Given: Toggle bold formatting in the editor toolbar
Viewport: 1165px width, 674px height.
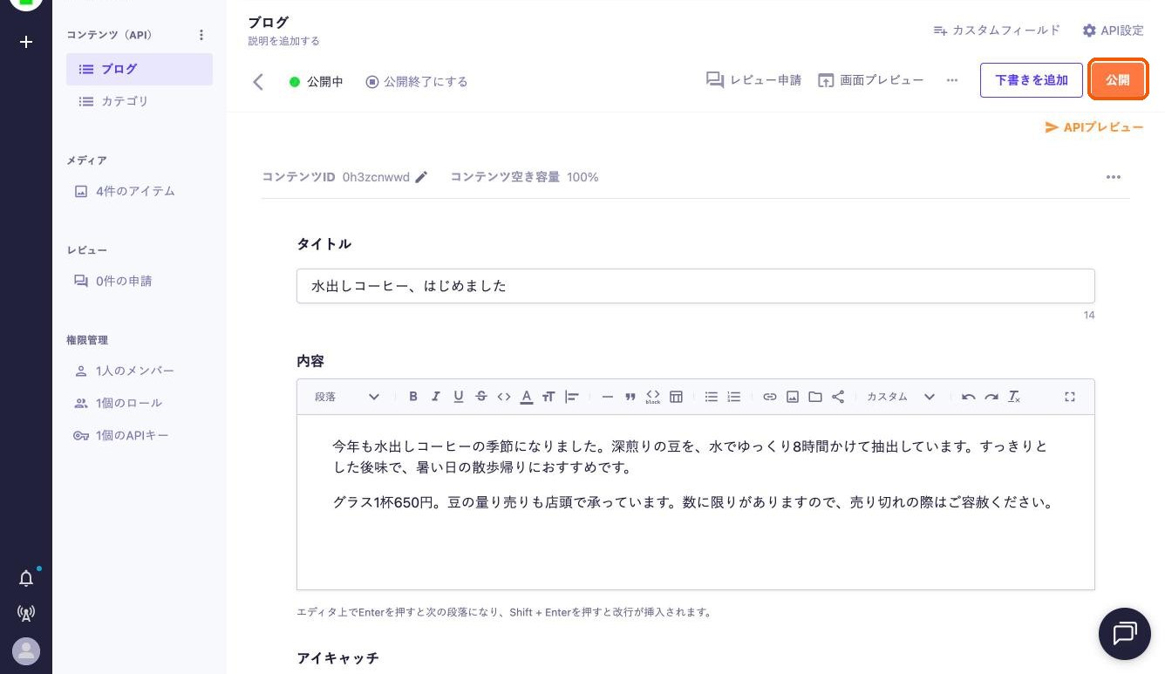Looking at the screenshot, I should [413, 397].
